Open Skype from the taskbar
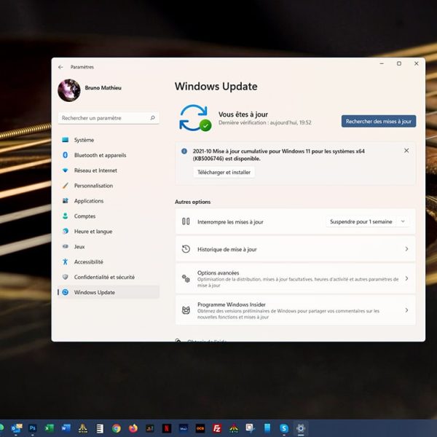 [284, 428]
